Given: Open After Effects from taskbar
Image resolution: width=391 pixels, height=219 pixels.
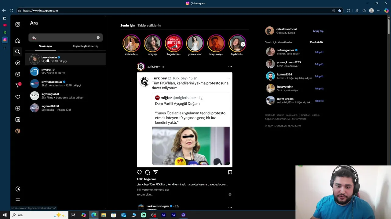Looking at the screenshot, I should click(163, 215).
